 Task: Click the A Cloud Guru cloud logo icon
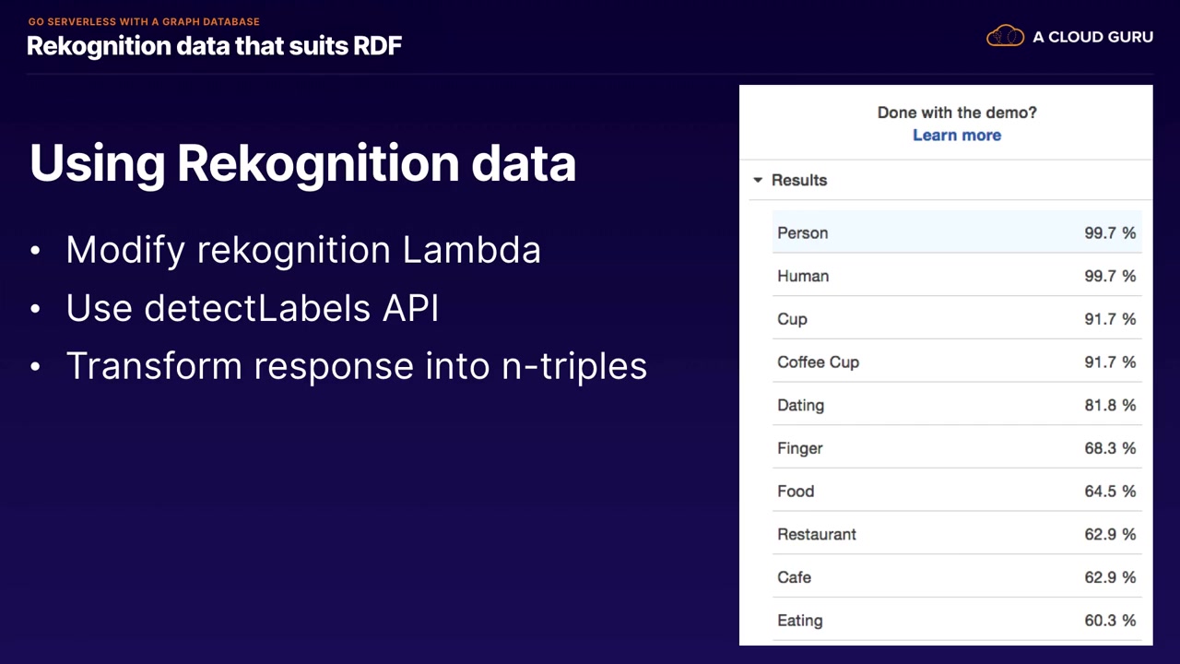1005,36
